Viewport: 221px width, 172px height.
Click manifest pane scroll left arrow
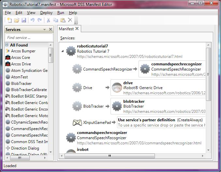coord(62,156)
